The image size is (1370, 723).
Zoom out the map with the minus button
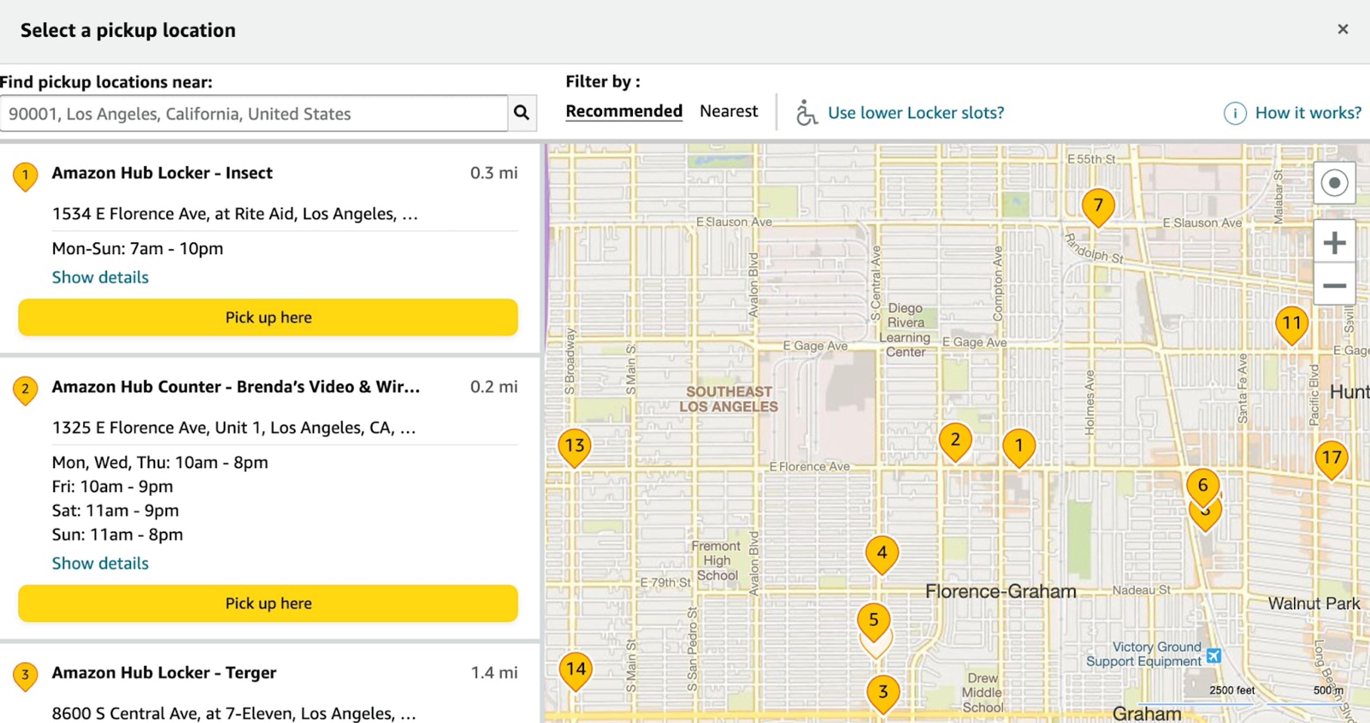pyautogui.click(x=1334, y=286)
